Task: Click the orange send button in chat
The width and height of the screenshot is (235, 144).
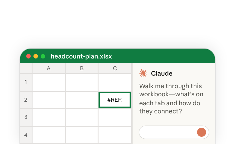Action: click(x=202, y=132)
